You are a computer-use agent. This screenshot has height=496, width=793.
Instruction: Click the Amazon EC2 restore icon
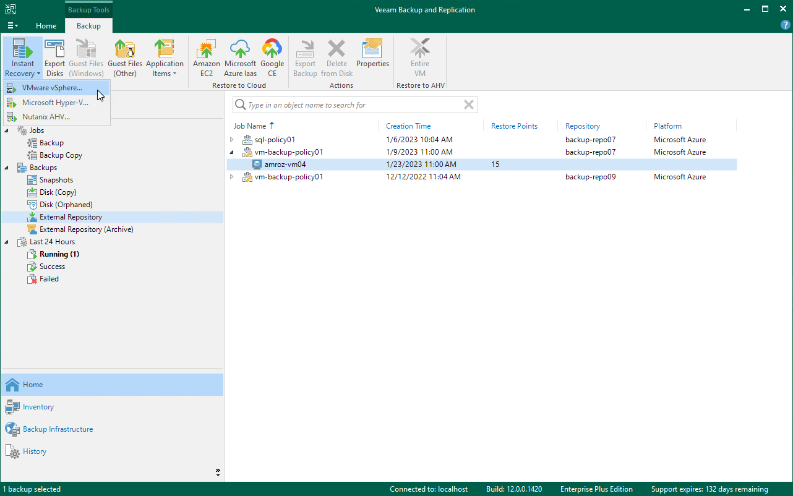click(206, 58)
